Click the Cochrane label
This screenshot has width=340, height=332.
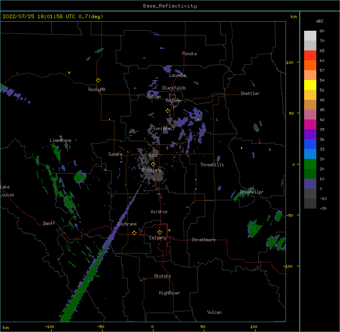point(127,224)
